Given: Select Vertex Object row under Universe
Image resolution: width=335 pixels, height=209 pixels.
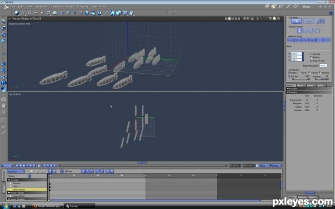Looking at the screenshot, I should [27, 189].
